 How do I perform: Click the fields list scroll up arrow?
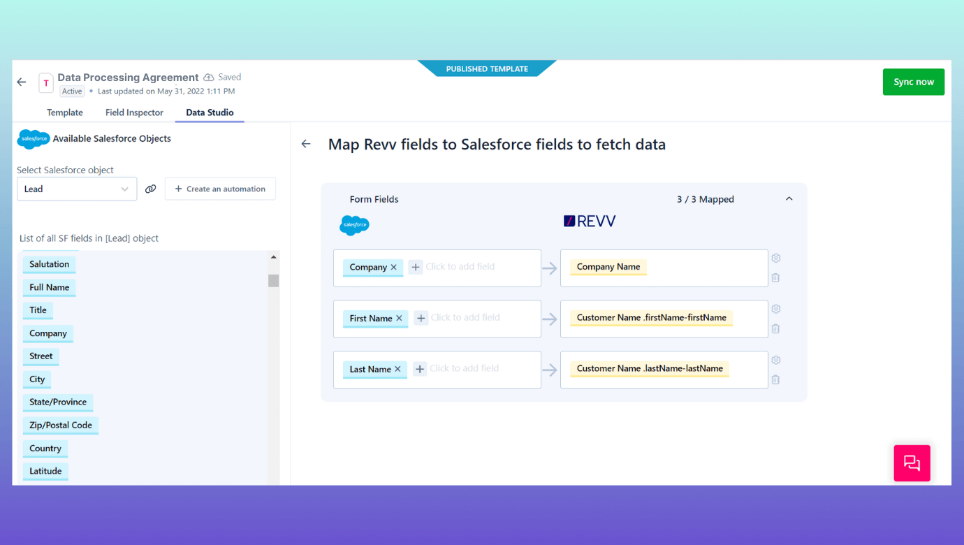point(273,257)
